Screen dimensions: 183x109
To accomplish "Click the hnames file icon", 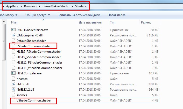I will 13,79.
